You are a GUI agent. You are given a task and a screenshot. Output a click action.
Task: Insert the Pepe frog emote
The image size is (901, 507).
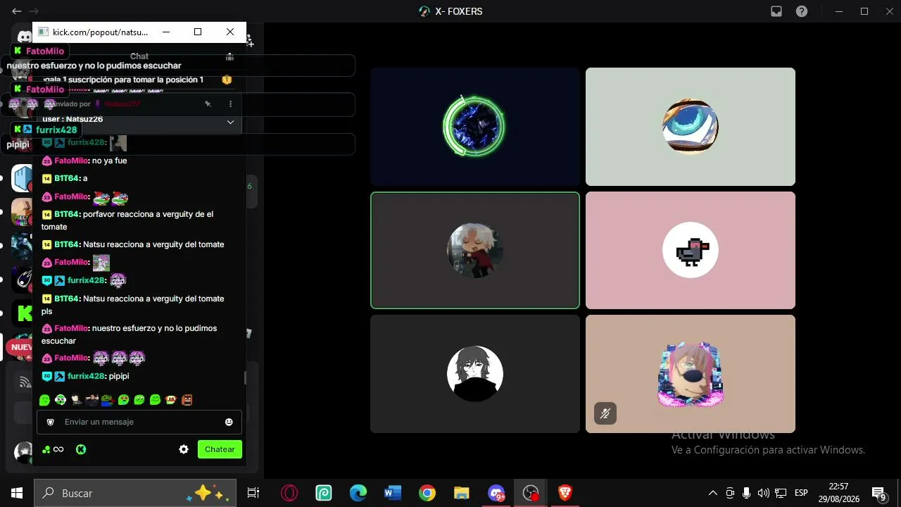tap(106, 400)
